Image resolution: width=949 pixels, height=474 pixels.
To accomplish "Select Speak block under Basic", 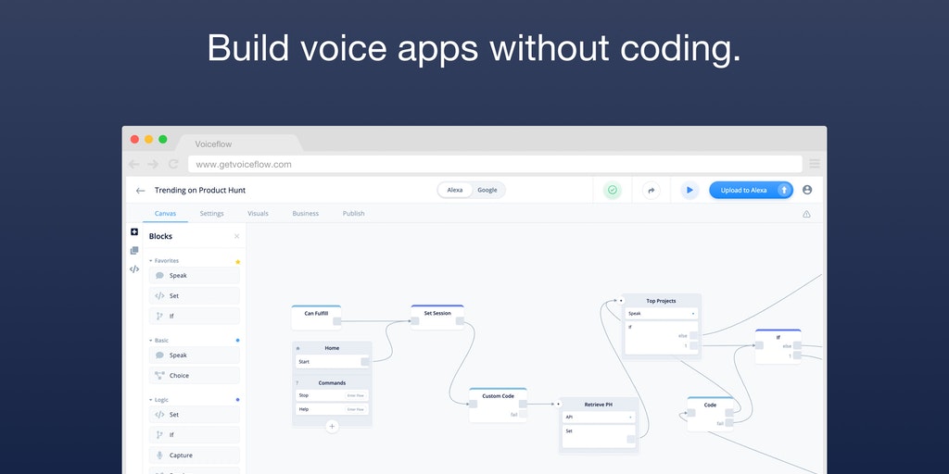I will click(195, 355).
